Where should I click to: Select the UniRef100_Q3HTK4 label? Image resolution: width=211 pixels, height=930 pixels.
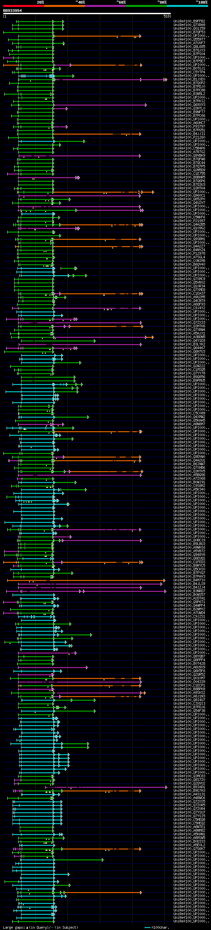[189, 188]
